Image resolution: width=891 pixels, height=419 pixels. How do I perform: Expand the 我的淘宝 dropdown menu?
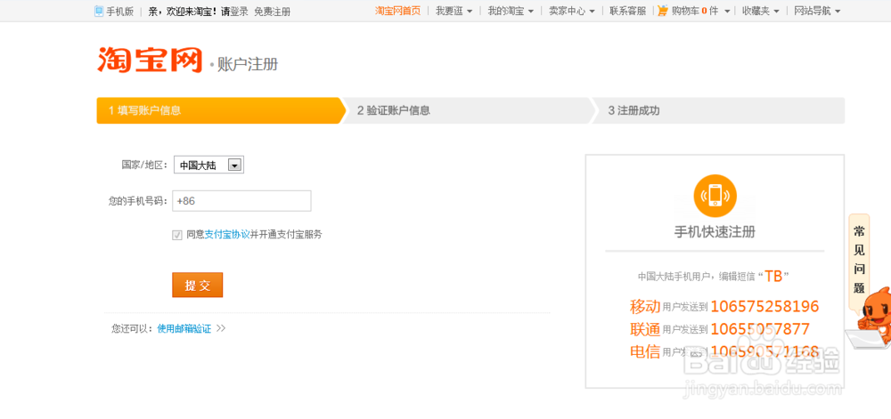(511, 12)
